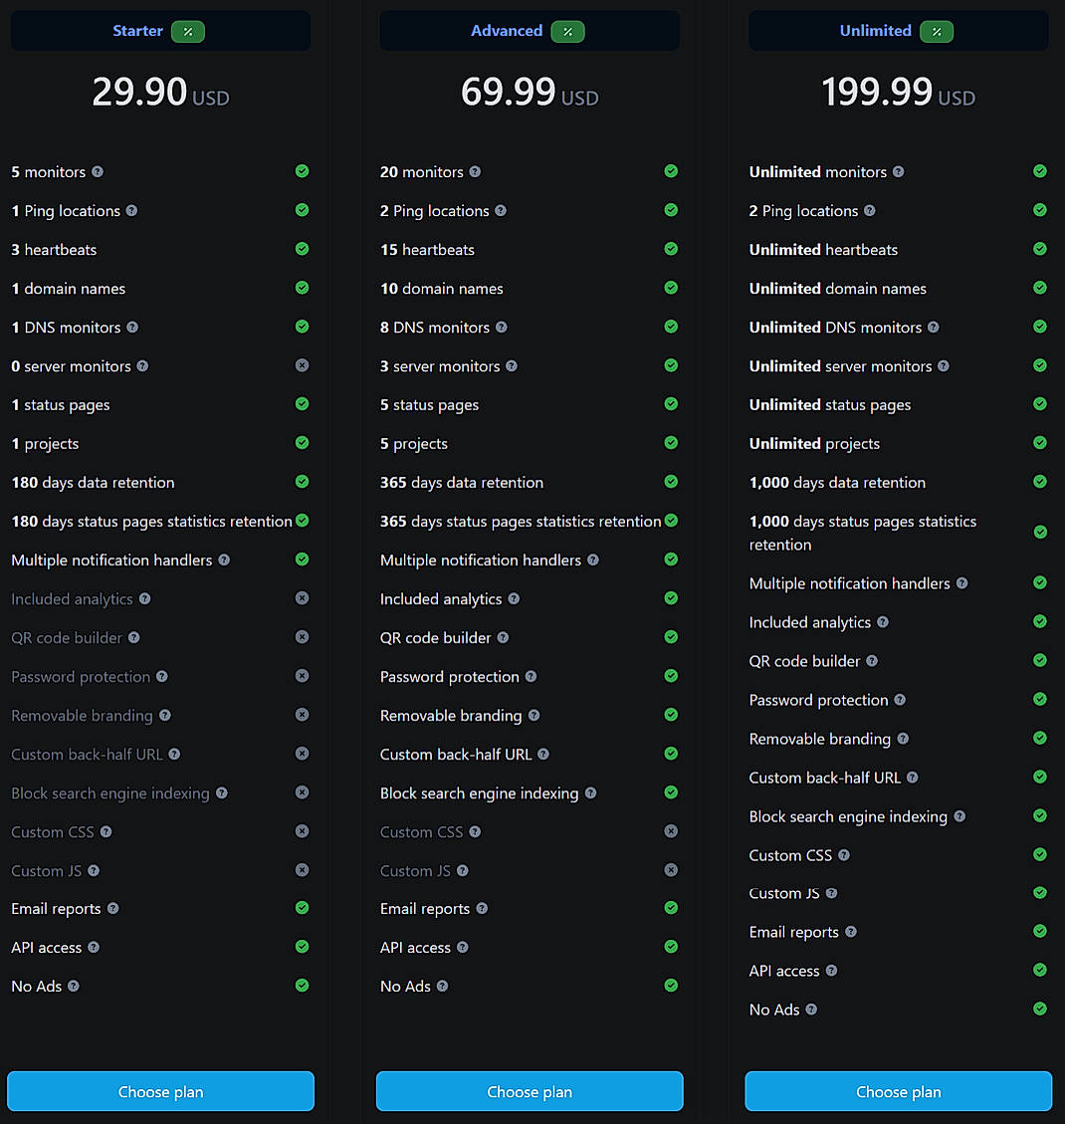Click the discount percent badge on Unlimited header
This screenshot has height=1124, width=1065.
click(x=936, y=31)
